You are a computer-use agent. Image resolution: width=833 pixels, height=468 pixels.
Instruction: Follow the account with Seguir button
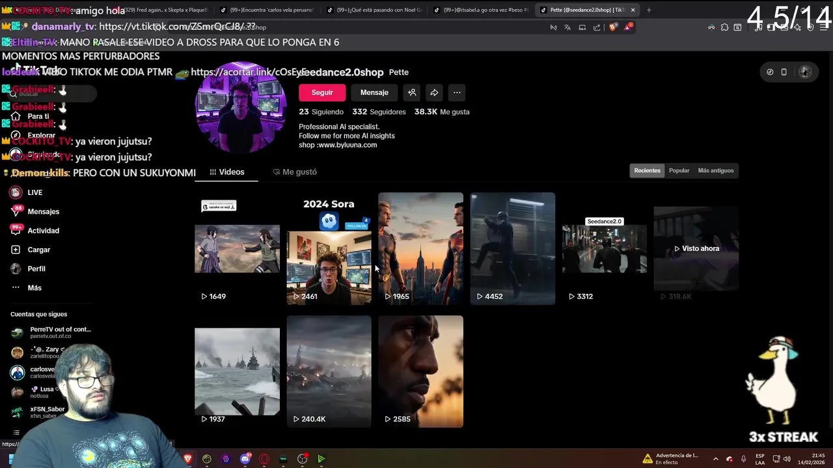pyautogui.click(x=322, y=92)
